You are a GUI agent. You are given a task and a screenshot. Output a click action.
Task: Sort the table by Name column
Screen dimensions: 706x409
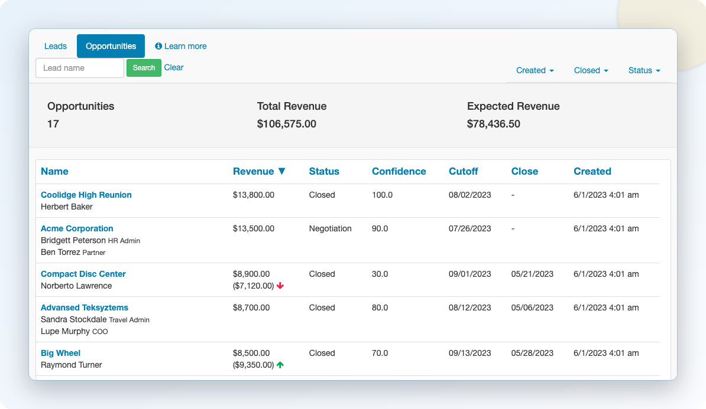click(54, 171)
